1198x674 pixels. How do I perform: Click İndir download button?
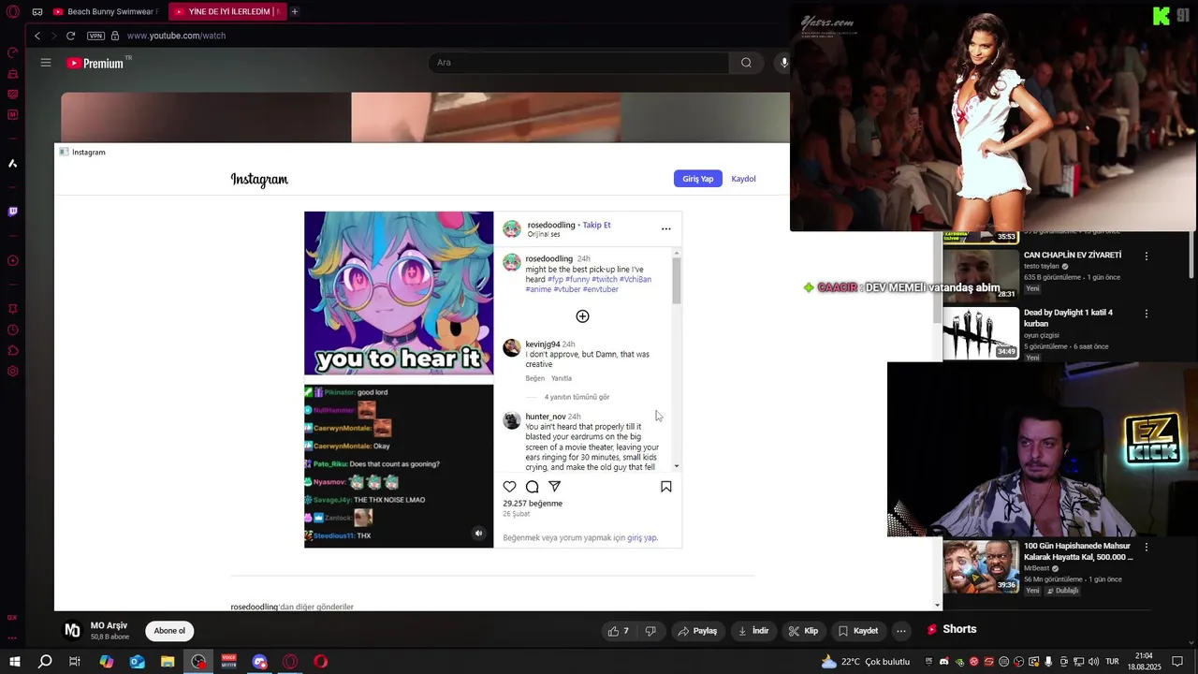(753, 631)
